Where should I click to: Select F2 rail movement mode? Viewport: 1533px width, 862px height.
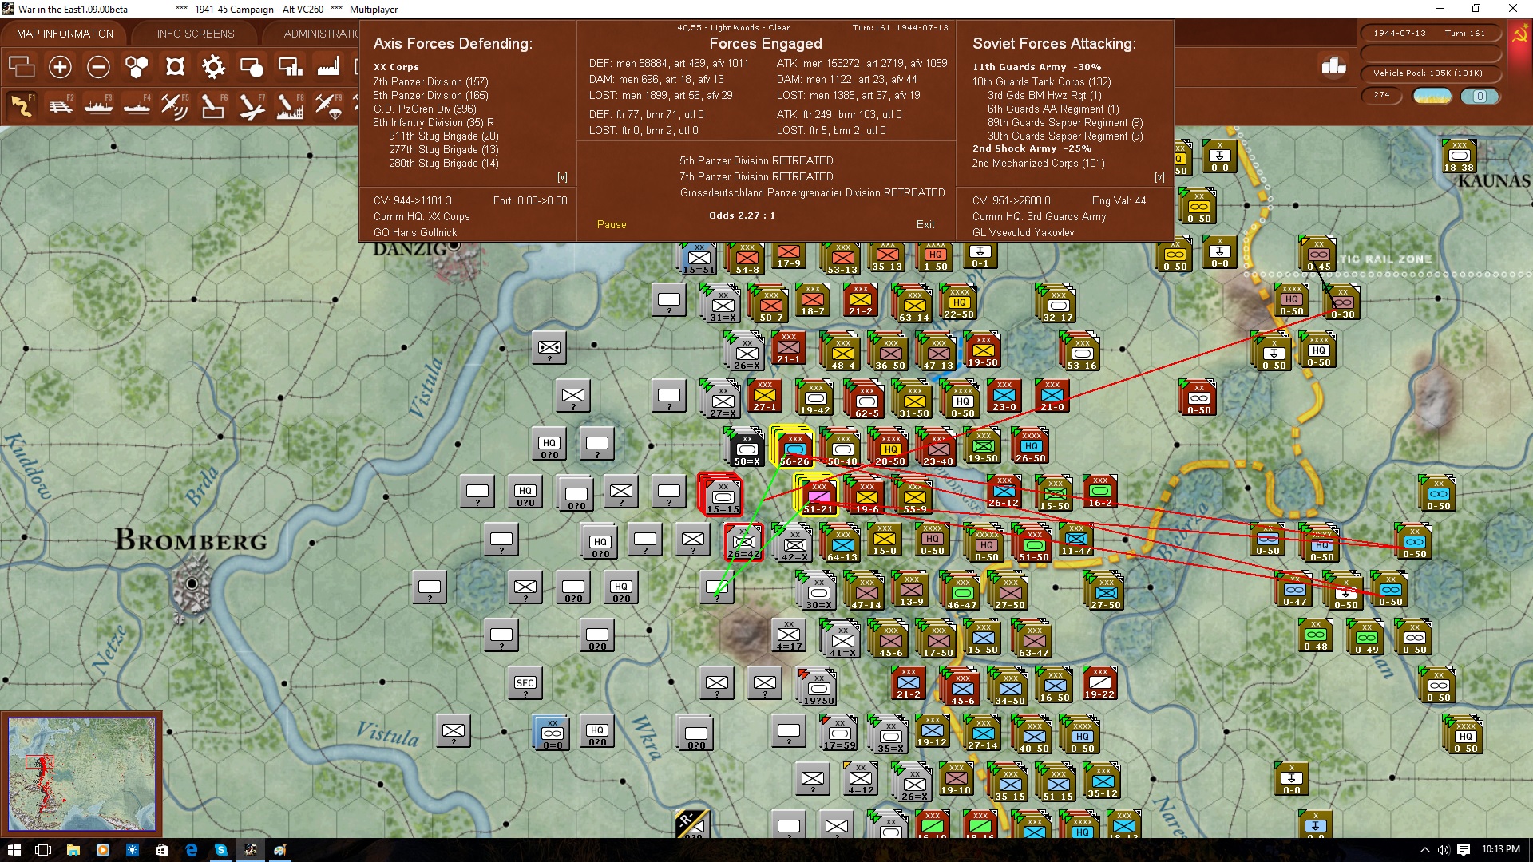(60, 106)
